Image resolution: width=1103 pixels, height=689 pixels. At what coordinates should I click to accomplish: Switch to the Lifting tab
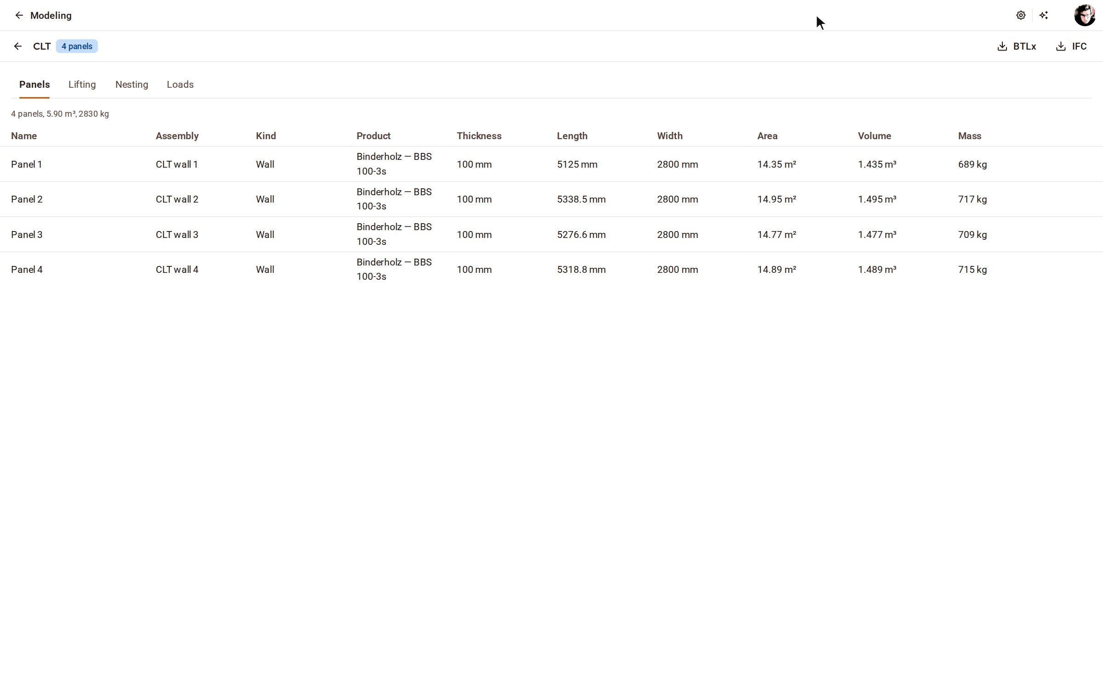click(82, 85)
